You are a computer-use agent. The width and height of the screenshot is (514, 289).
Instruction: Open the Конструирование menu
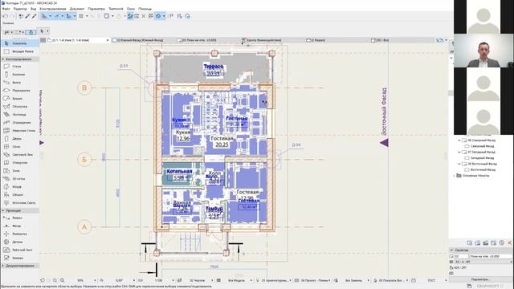pos(53,9)
